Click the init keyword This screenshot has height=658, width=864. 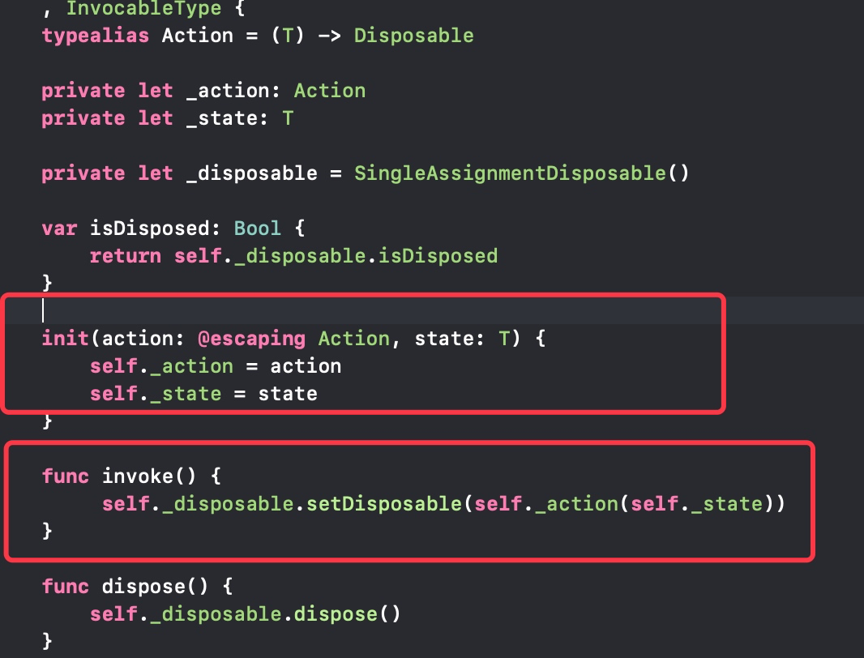66,339
